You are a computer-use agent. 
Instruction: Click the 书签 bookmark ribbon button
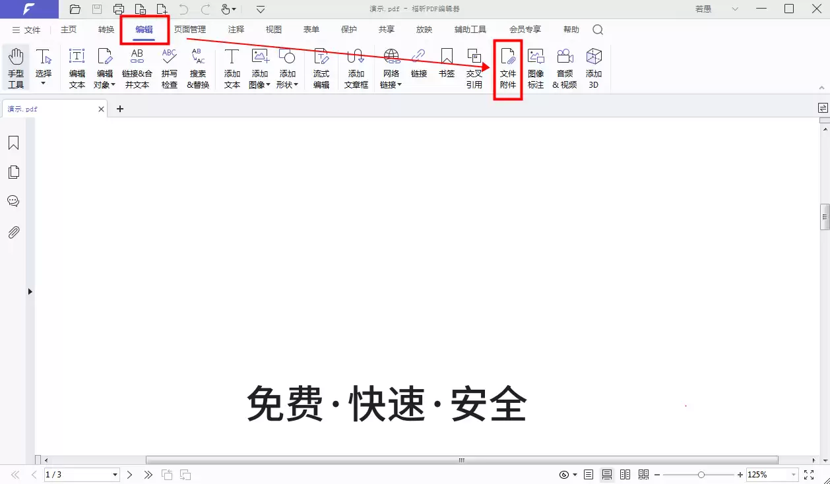447,63
